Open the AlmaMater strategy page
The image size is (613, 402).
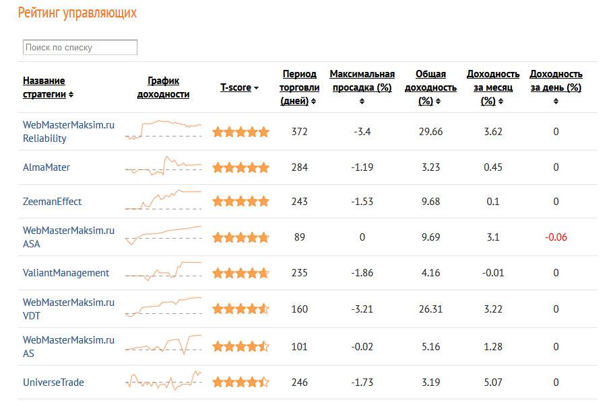46,167
